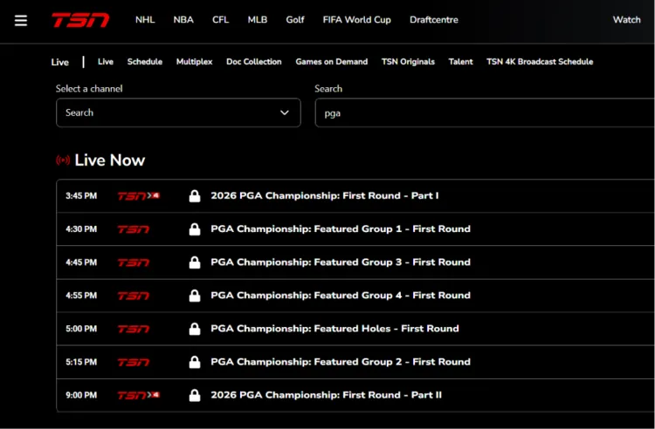Click the bold Live section title
This screenshot has height=429, width=655.
click(59, 62)
